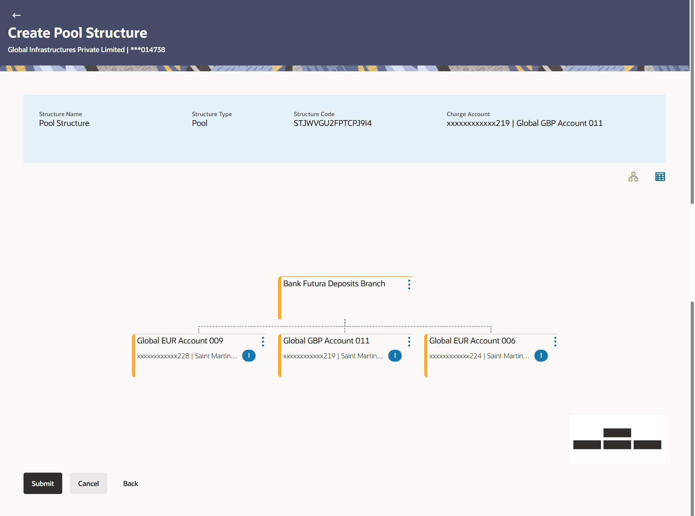Open info badge for Global GBP Account 011
The height and width of the screenshot is (516, 695).
395,356
